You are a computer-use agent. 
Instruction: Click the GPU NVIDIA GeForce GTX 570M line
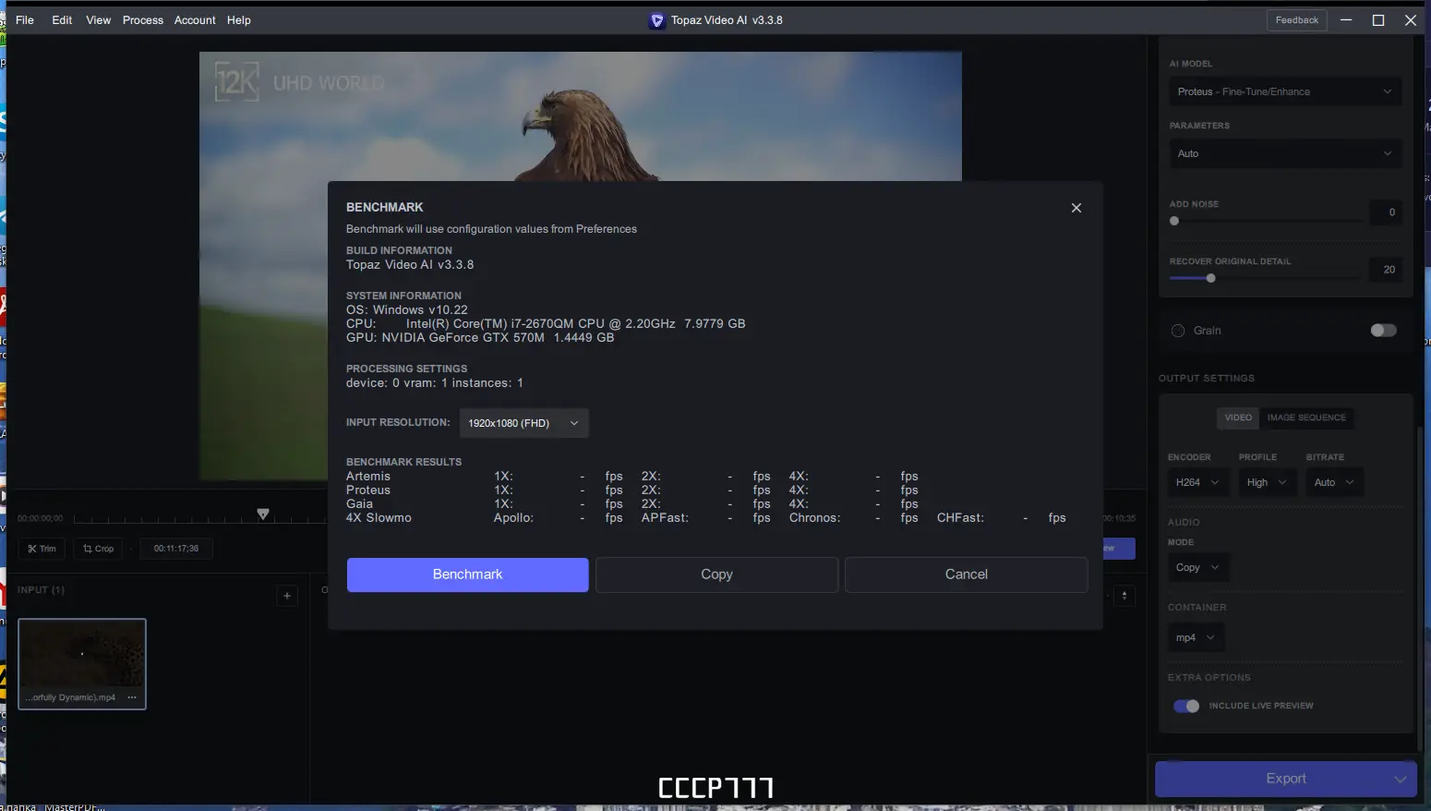click(480, 338)
